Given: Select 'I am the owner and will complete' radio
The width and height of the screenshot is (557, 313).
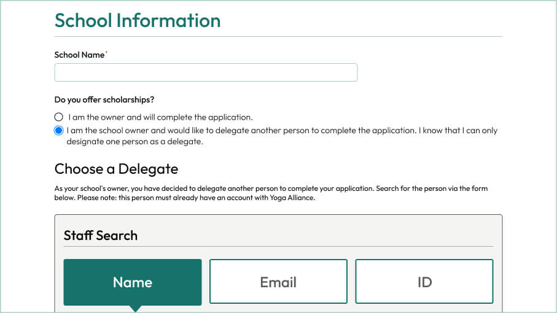Looking at the screenshot, I should (59, 117).
